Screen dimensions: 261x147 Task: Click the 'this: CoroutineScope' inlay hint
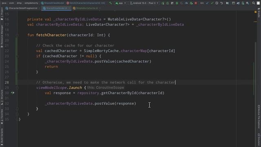click(106, 88)
